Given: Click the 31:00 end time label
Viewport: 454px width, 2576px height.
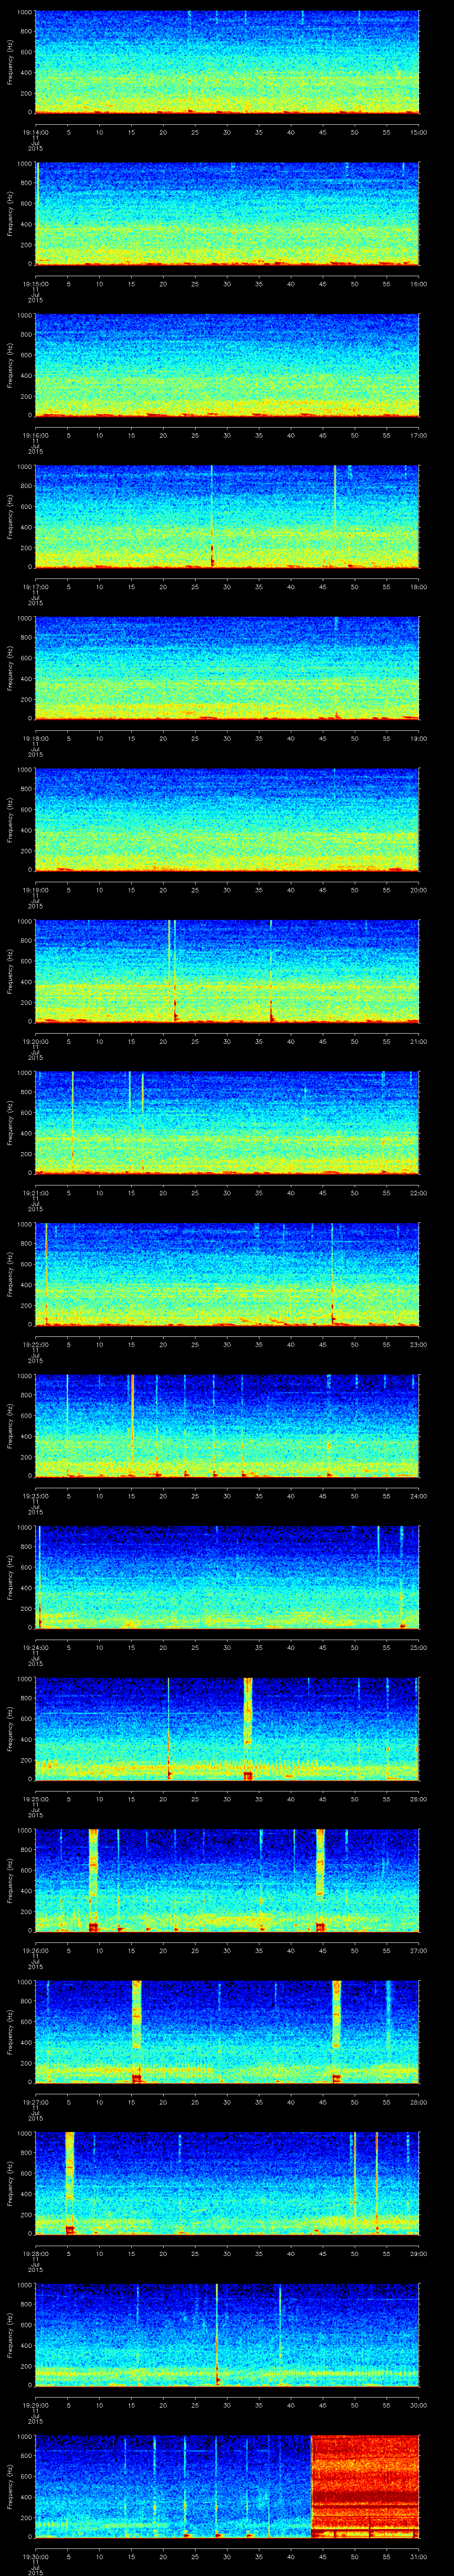Looking at the screenshot, I should coord(419,2556).
